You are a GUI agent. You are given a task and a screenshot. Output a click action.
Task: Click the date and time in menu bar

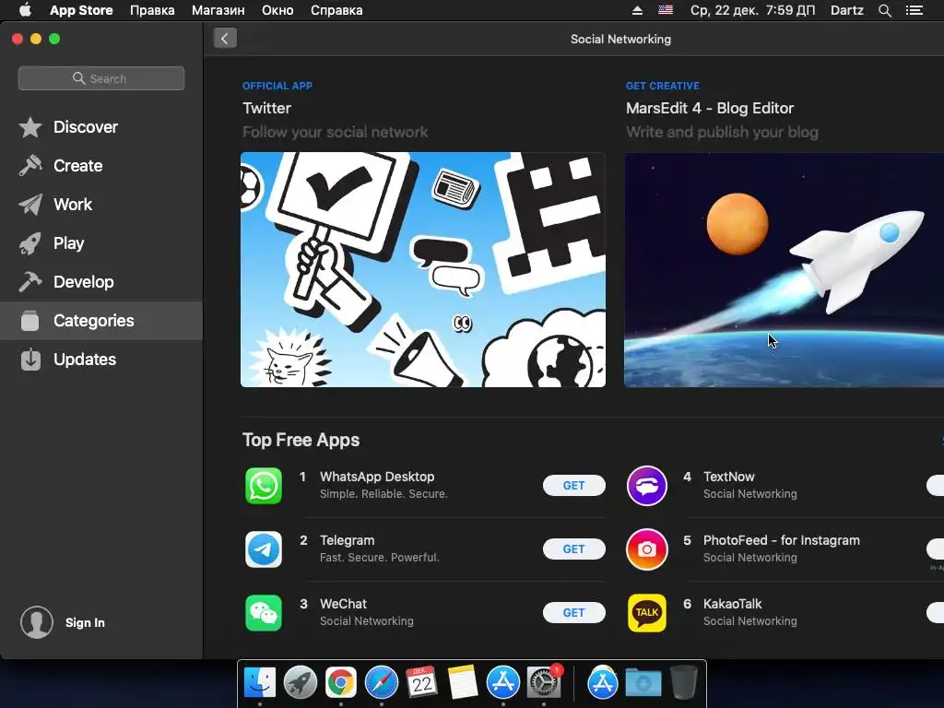(752, 10)
